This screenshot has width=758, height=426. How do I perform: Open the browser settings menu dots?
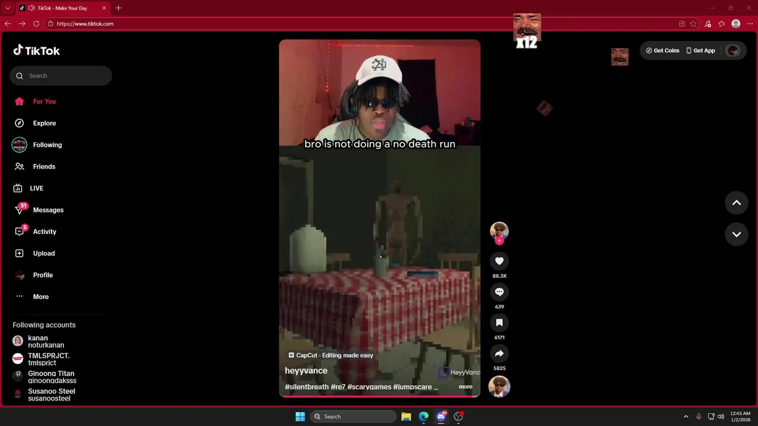point(750,24)
